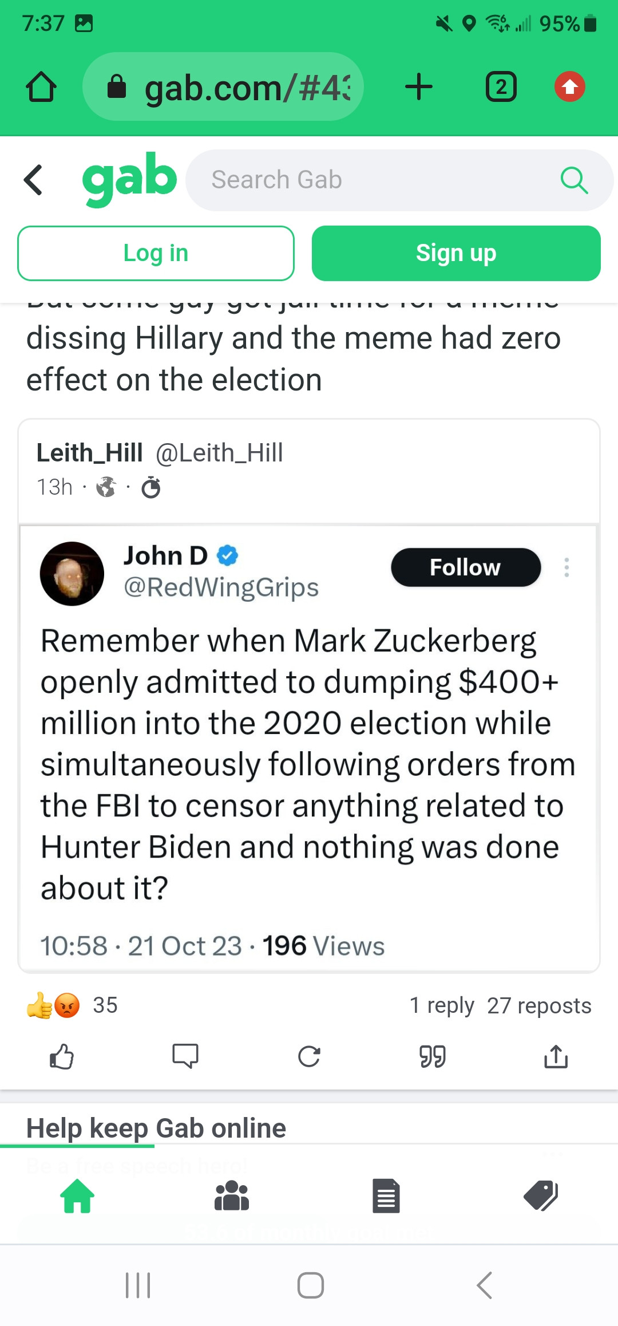The height and width of the screenshot is (1326, 618).
Task: Share the post with share icon
Action: coord(556,1056)
